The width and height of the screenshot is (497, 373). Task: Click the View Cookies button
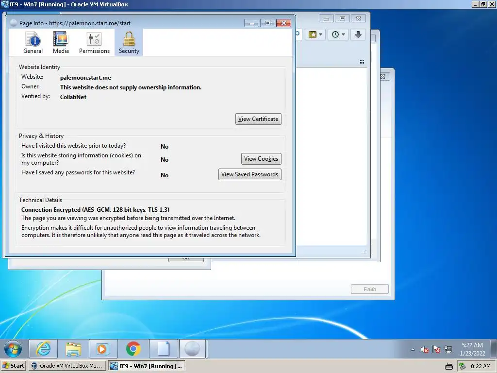tap(261, 159)
